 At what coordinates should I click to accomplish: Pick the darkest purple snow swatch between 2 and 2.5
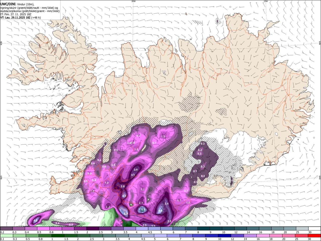click(93, 228)
